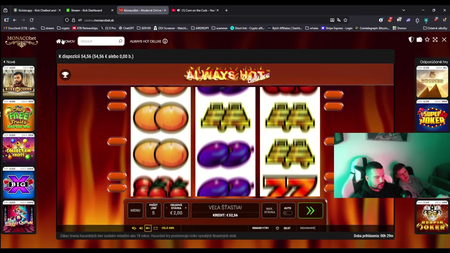Open the stream bookmarks folder
Image resolution: width=450 pixels, height=253 pixels.
(x=47, y=28)
